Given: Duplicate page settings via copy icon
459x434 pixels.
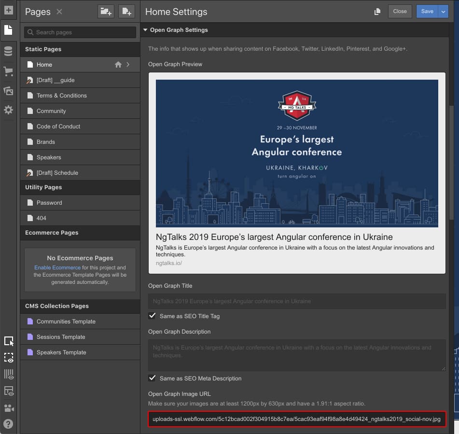Looking at the screenshot, I should (377, 11).
